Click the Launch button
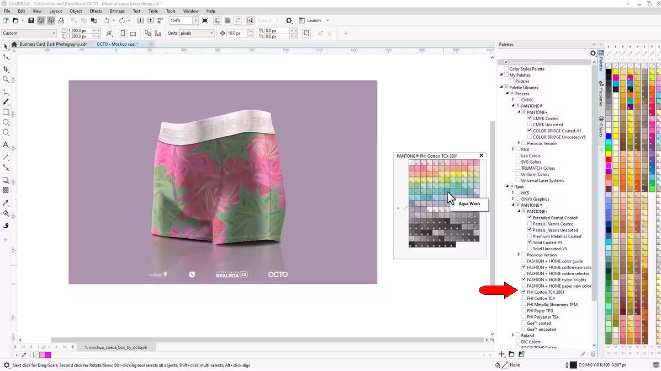Screen dimensions: 661x371 pyautogui.click(x=314, y=20)
